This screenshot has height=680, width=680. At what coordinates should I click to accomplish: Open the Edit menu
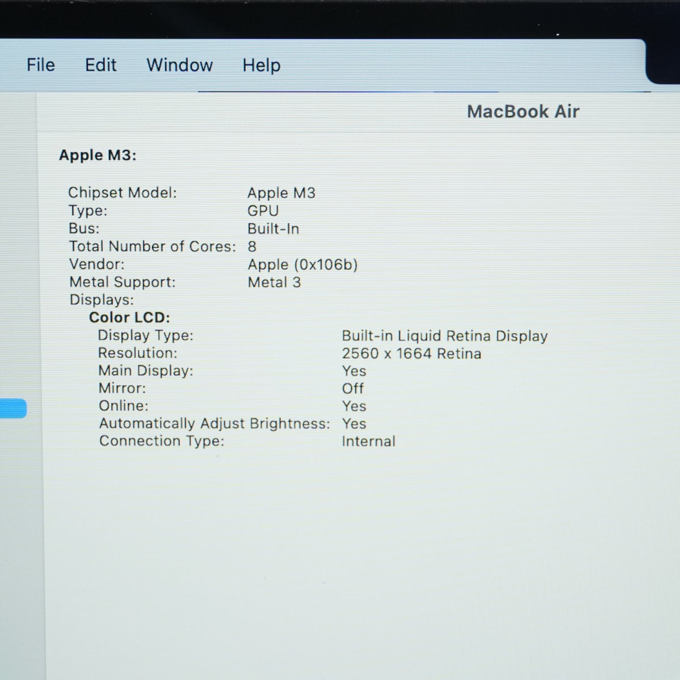pyautogui.click(x=101, y=65)
